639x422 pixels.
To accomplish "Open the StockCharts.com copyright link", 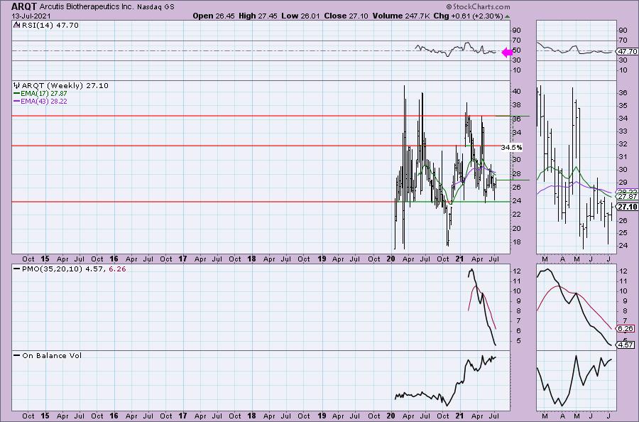I will 478,6.
